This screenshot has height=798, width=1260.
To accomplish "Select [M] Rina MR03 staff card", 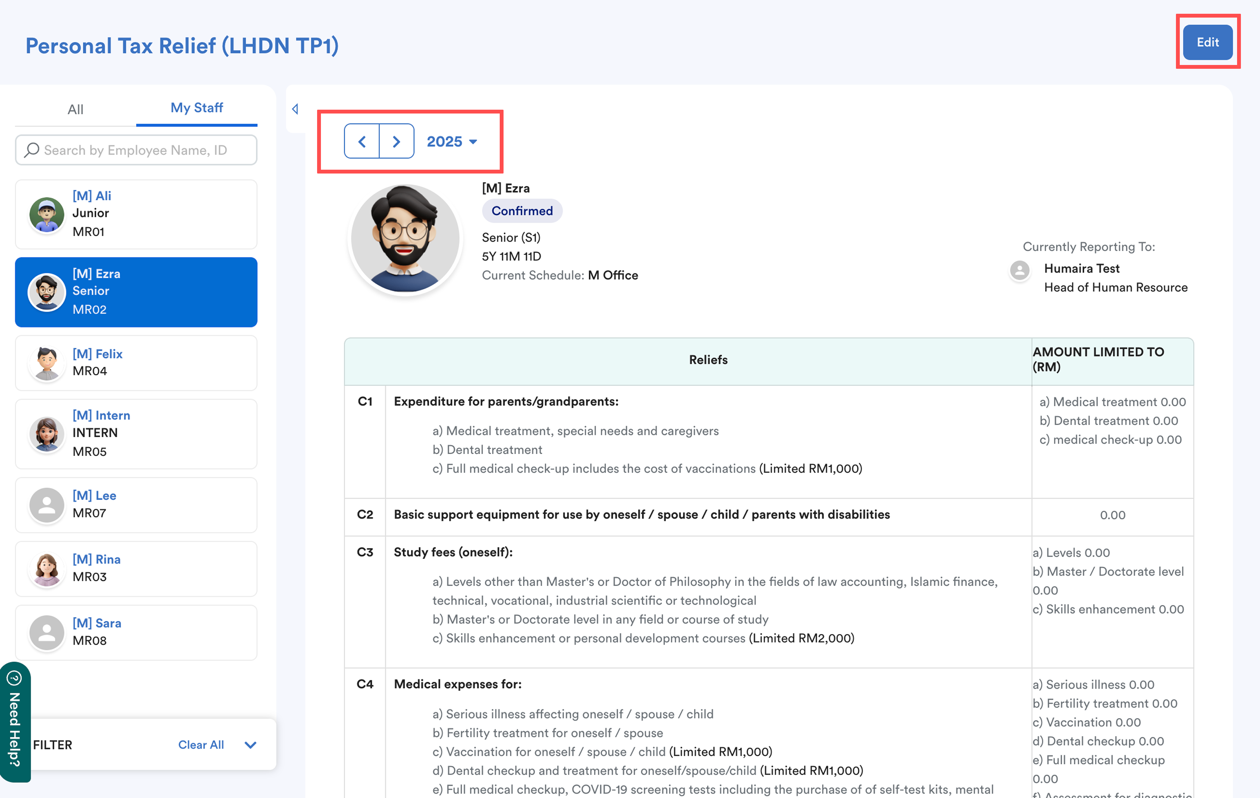I will click(136, 568).
